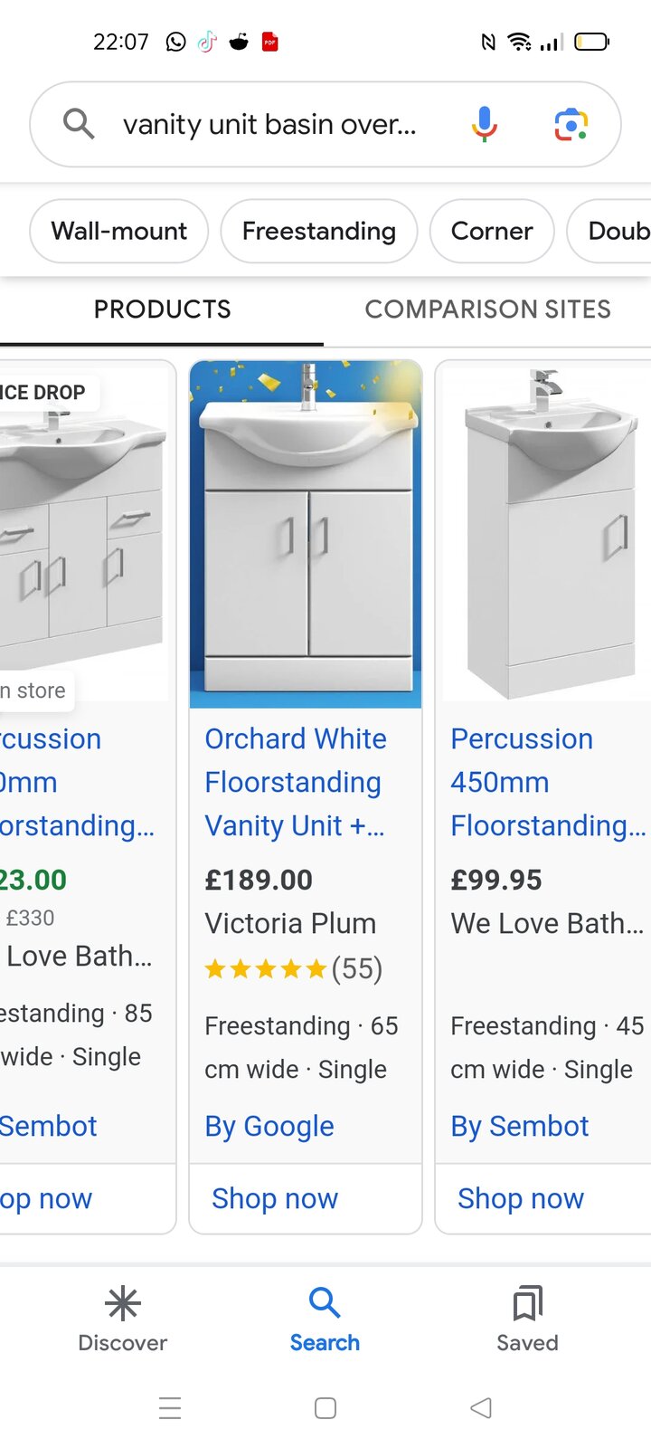Switch to the COMPARISON SITES tab
651x1448 pixels.
click(x=487, y=310)
